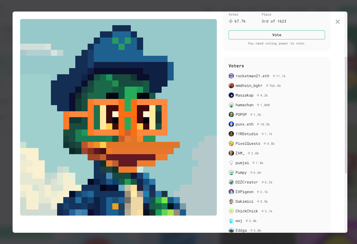
Task: Click PixelQuests avatar icon
Action: [x=231, y=143]
